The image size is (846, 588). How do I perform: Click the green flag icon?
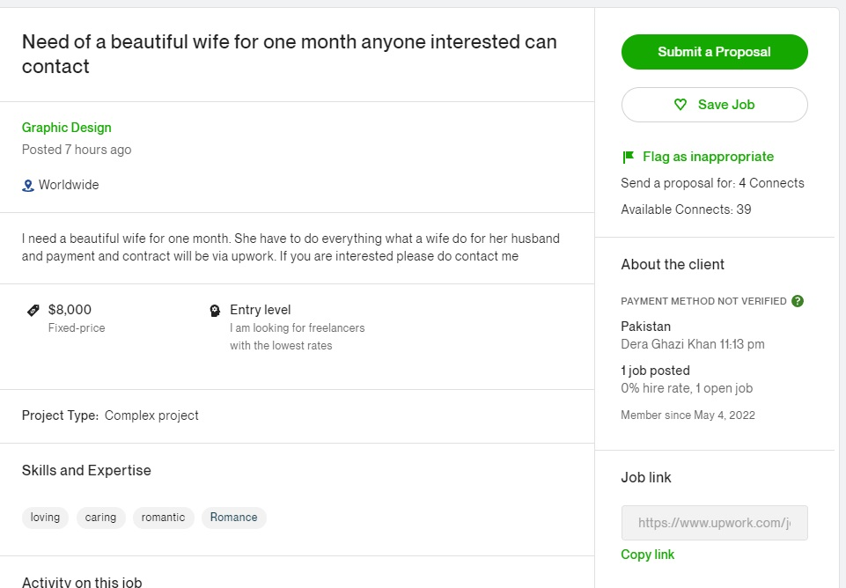628,157
